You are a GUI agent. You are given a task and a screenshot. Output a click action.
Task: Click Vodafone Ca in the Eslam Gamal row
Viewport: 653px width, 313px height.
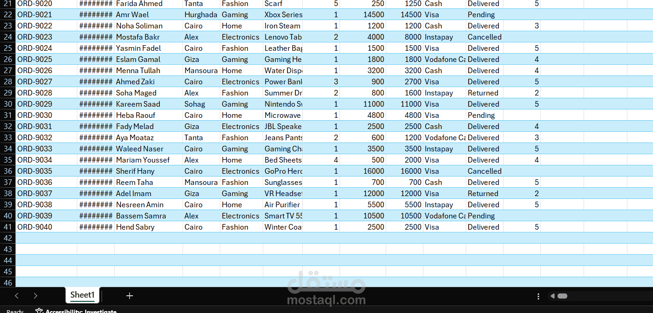(444, 59)
